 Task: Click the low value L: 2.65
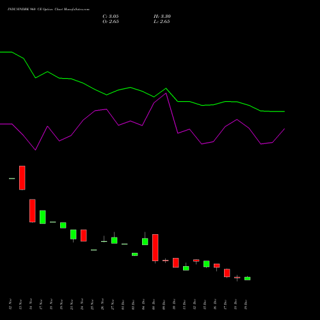(x=162, y=22)
